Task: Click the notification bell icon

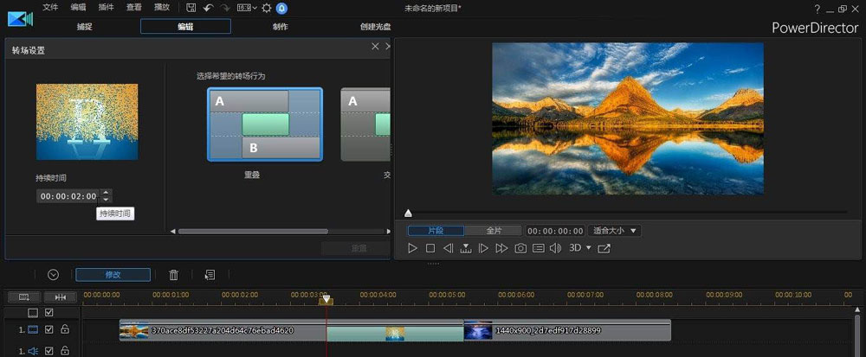Action: coord(281,8)
